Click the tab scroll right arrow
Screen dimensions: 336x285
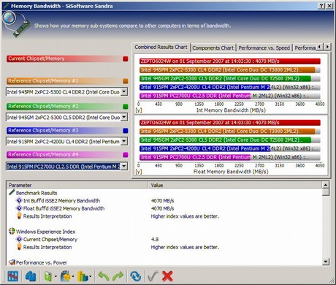coord(327,47)
